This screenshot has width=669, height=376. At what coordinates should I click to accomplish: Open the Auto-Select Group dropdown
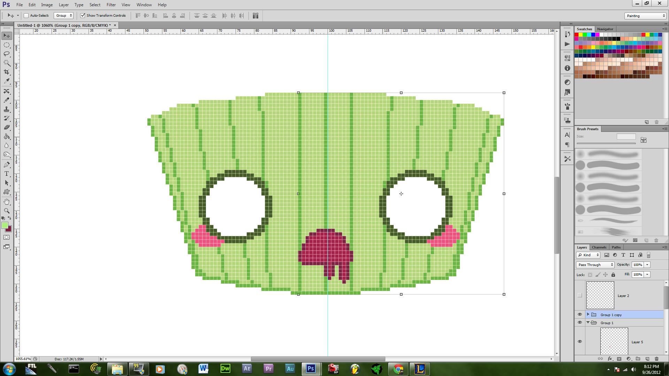(x=63, y=15)
